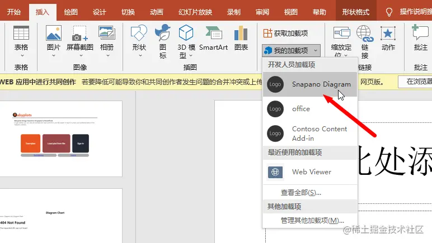Click the 图片 picture icon

click(x=54, y=33)
